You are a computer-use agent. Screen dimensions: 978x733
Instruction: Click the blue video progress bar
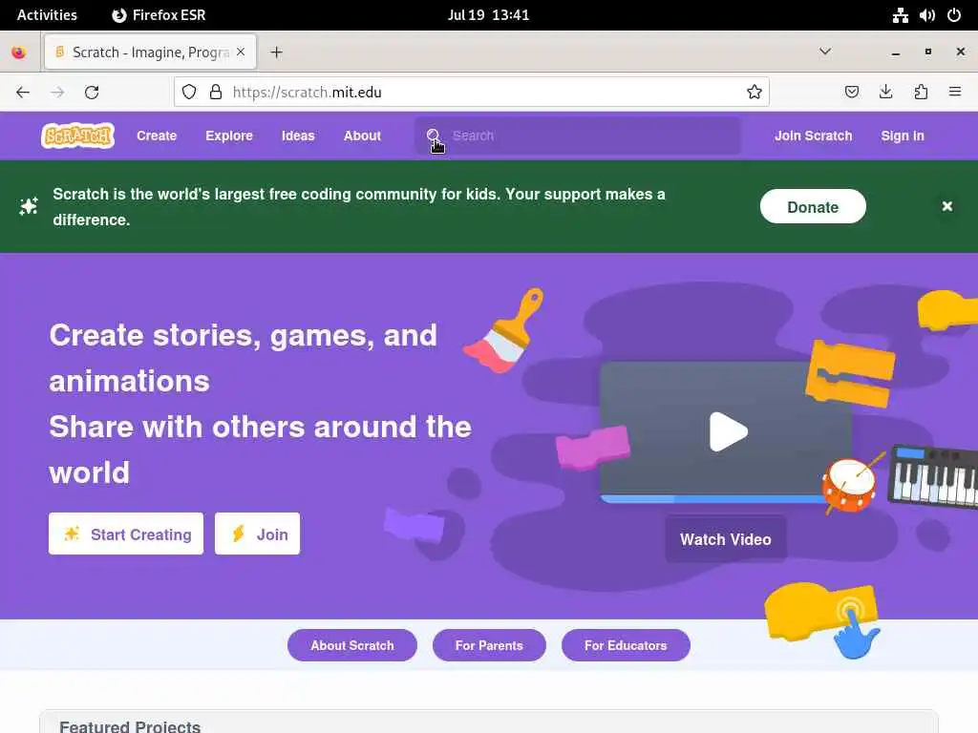[x=711, y=498]
